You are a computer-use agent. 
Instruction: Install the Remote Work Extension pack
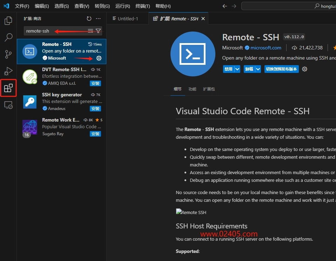tap(95, 134)
